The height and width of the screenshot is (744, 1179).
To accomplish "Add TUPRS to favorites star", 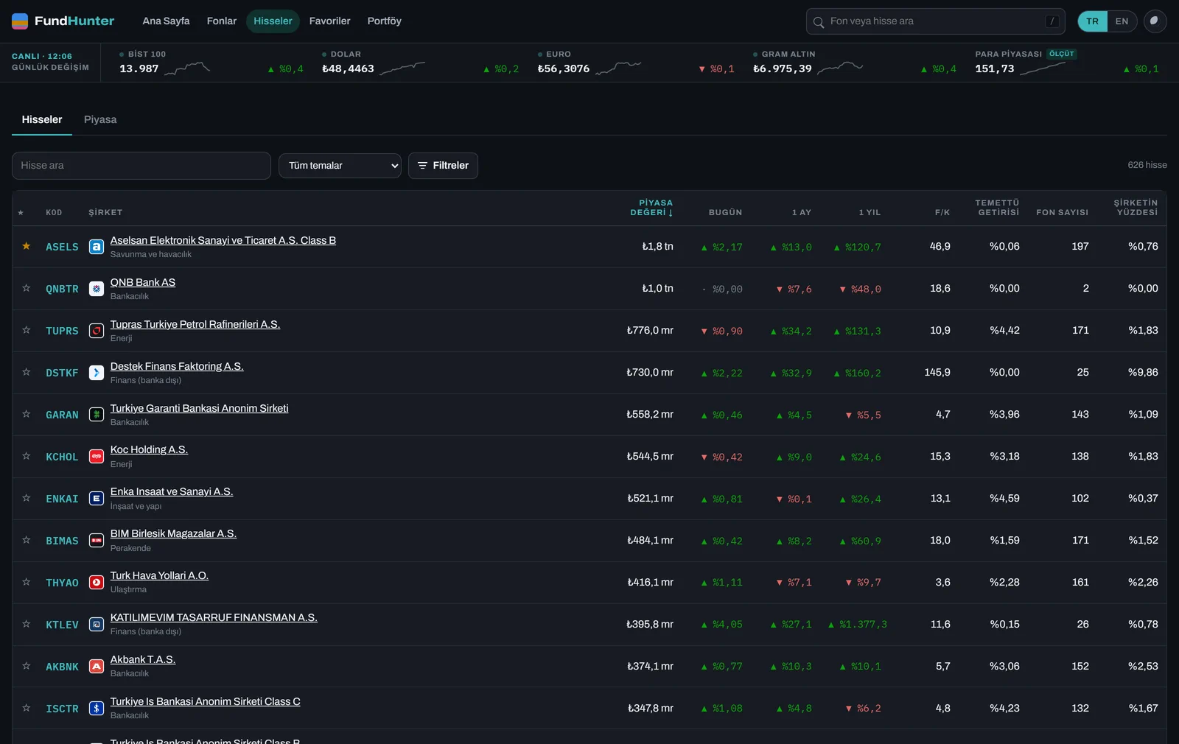I will (x=27, y=330).
